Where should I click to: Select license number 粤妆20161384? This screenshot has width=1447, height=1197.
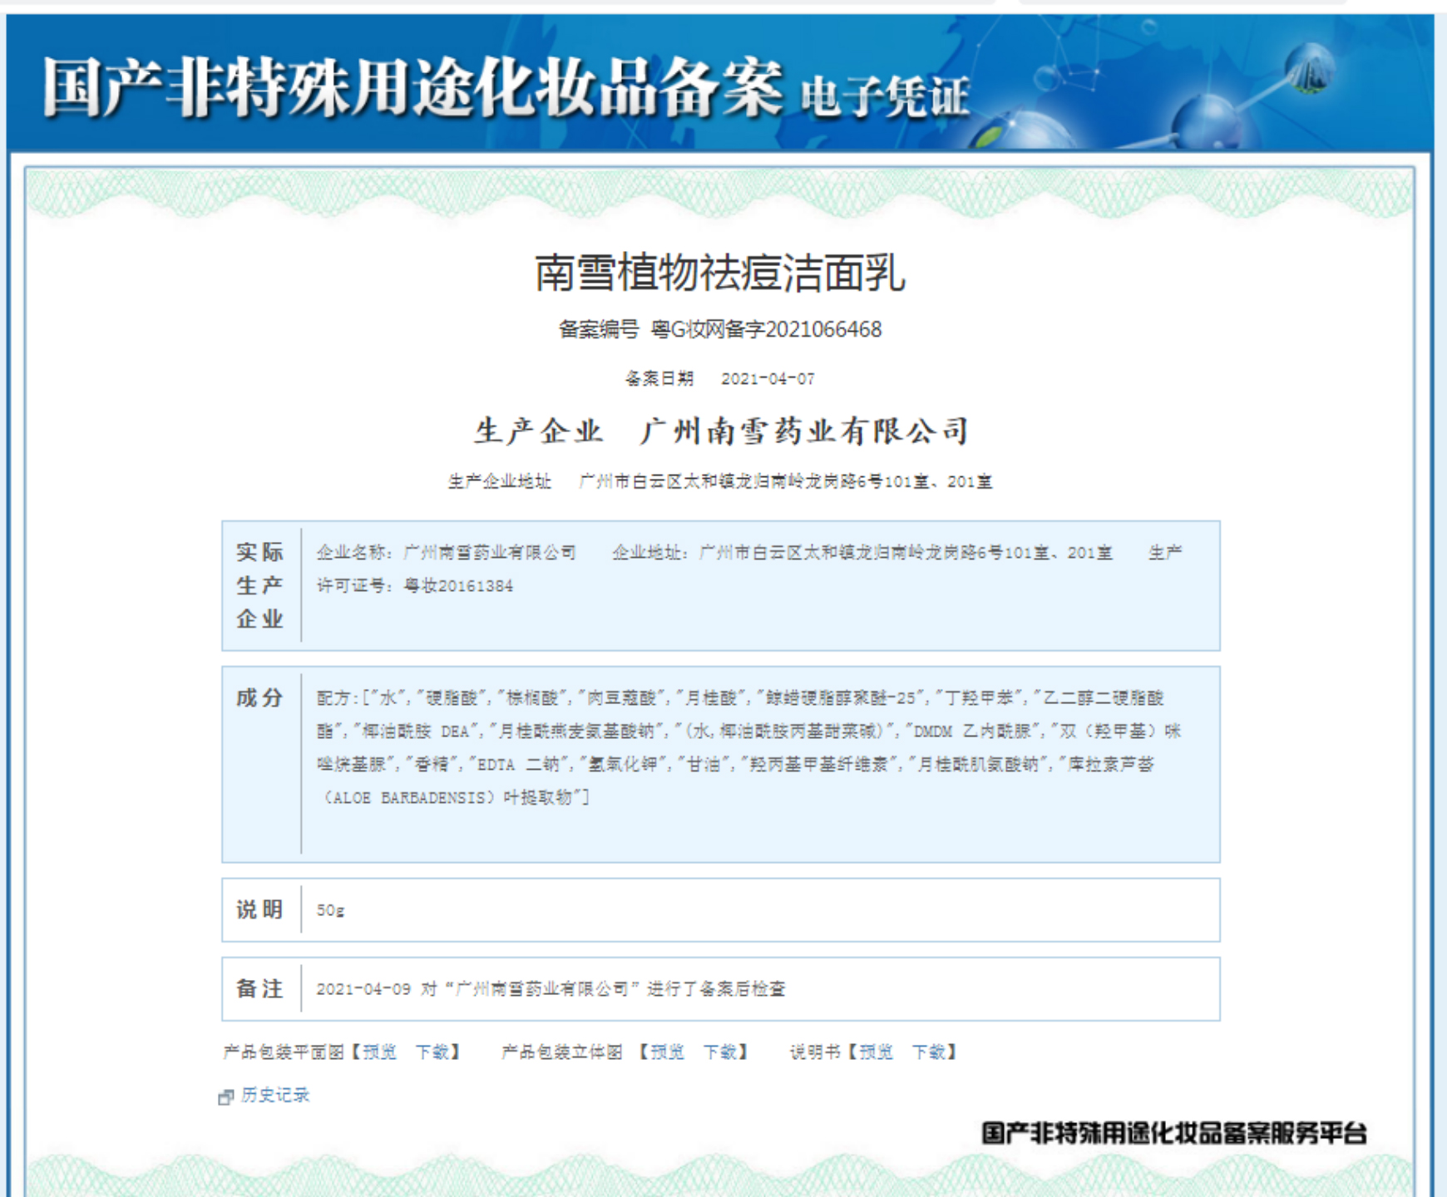458,586
